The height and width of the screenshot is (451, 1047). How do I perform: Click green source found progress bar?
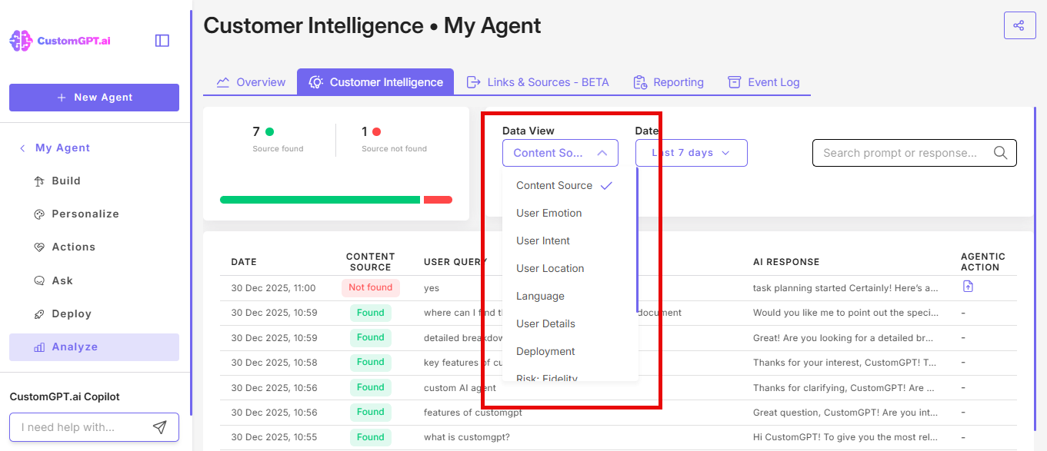[x=320, y=200]
